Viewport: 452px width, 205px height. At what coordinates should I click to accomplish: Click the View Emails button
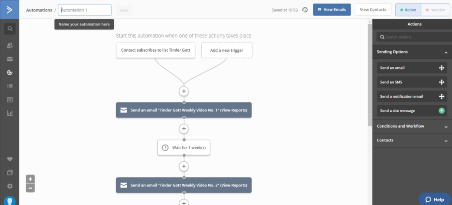coord(332,10)
